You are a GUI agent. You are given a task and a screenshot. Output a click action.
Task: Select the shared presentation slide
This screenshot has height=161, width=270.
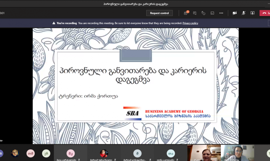pyautogui.click(x=135, y=86)
